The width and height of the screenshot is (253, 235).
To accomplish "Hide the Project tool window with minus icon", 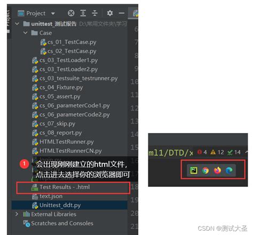I will (122, 13).
